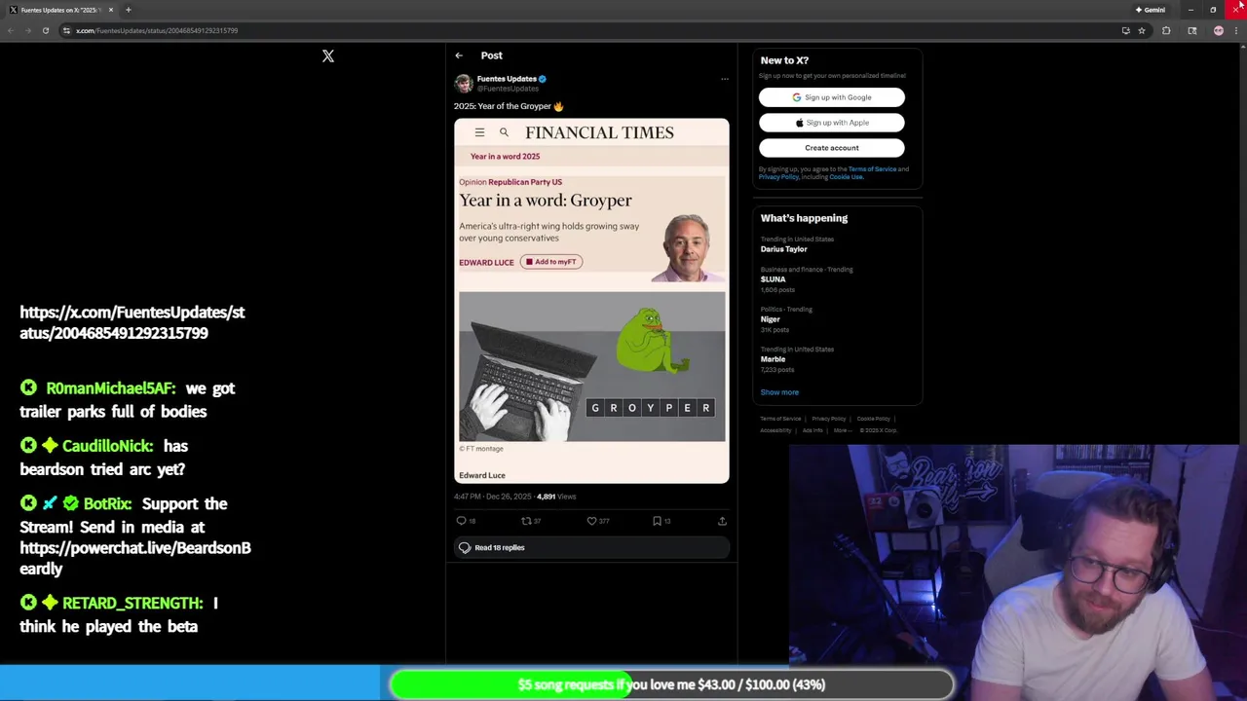
Task: Go back using the Post back arrow
Action: 459,55
